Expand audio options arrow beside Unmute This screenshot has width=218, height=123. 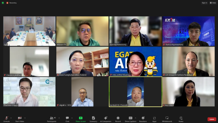[11, 118]
